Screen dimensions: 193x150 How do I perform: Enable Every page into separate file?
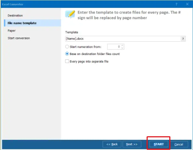click(67, 61)
